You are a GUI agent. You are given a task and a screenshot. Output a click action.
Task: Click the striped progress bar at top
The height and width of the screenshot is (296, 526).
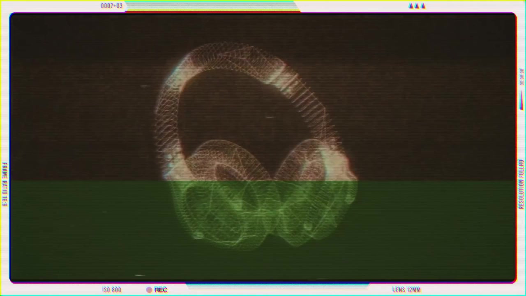[212, 6]
